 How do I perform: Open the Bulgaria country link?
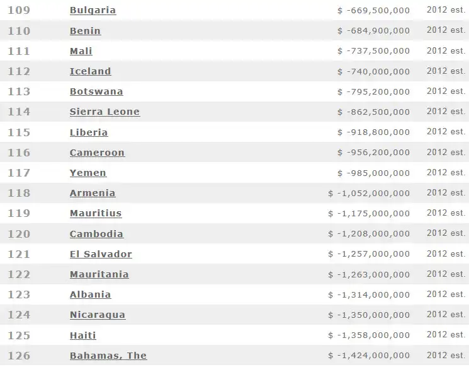pyautogui.click(x=93, y=11)
